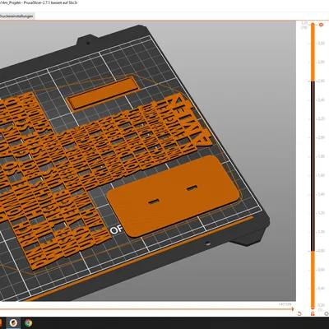Screen dimensions: 329x329
Task: Click the orange cog icon atop the layer slider
Action: [321, 25]
